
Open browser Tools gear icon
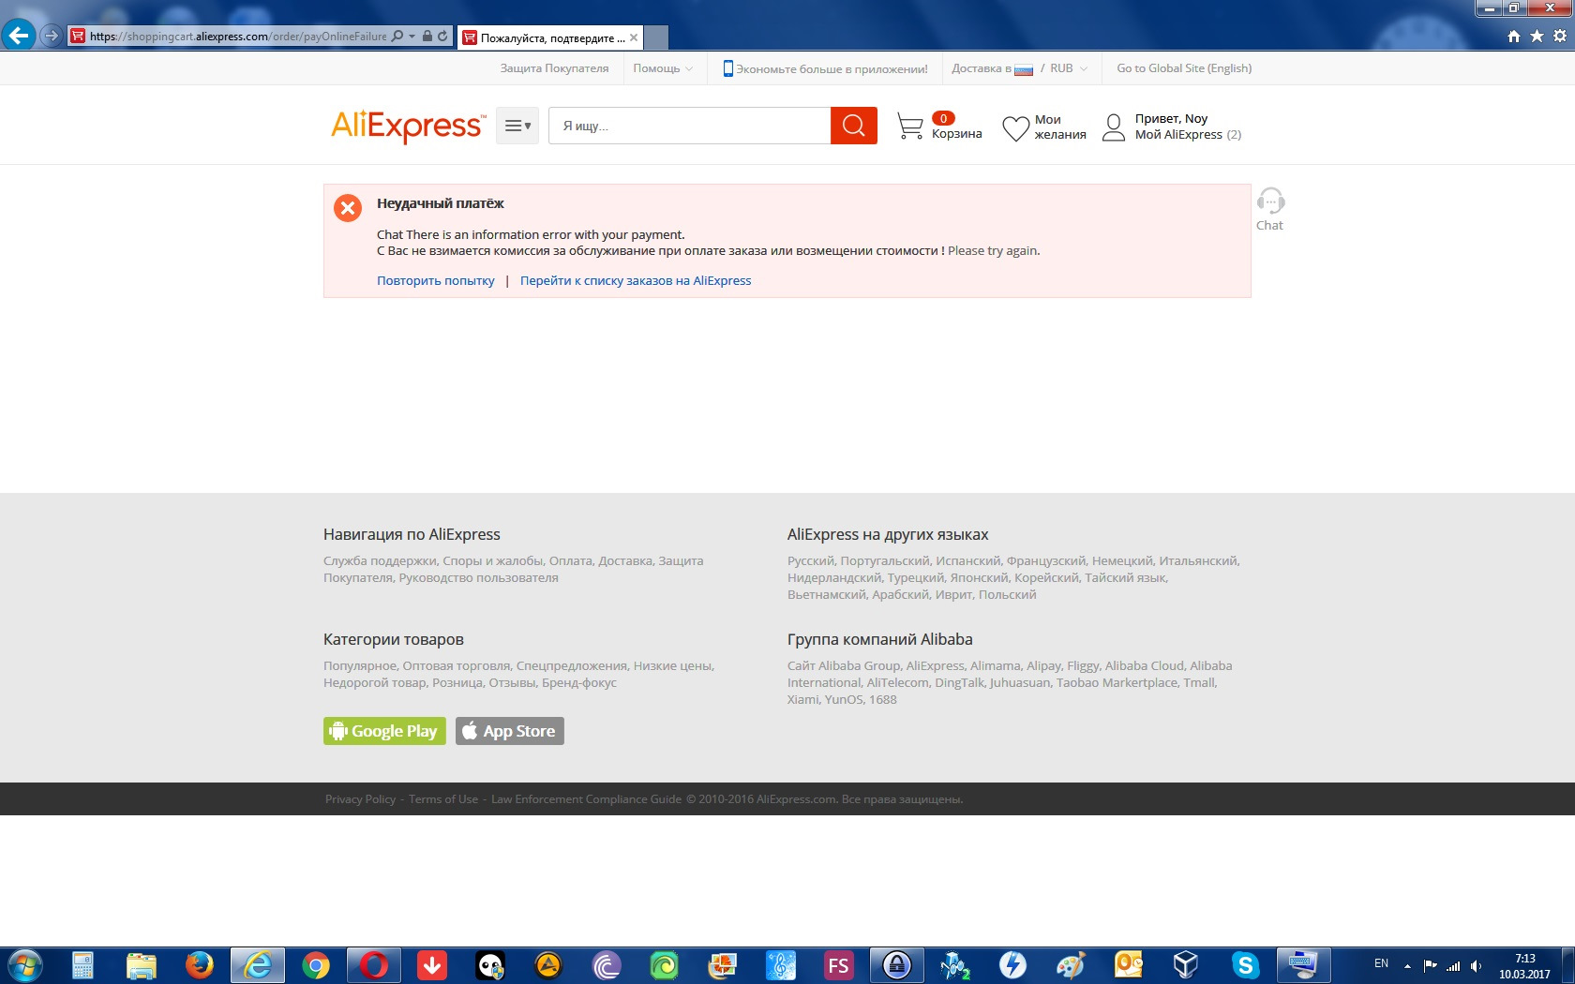tap(1560, 37)
